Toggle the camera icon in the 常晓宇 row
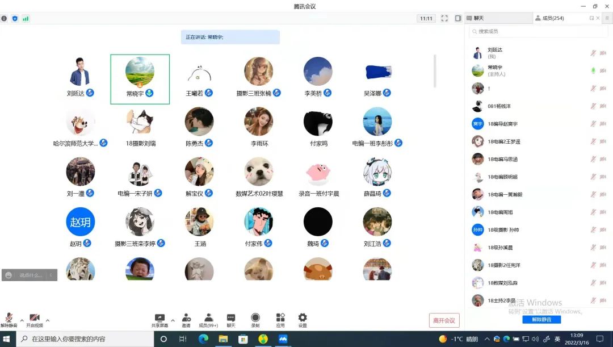 click(603, 70)
